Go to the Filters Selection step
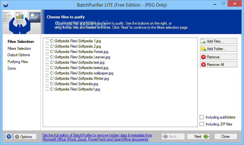 tap(19, 49)
